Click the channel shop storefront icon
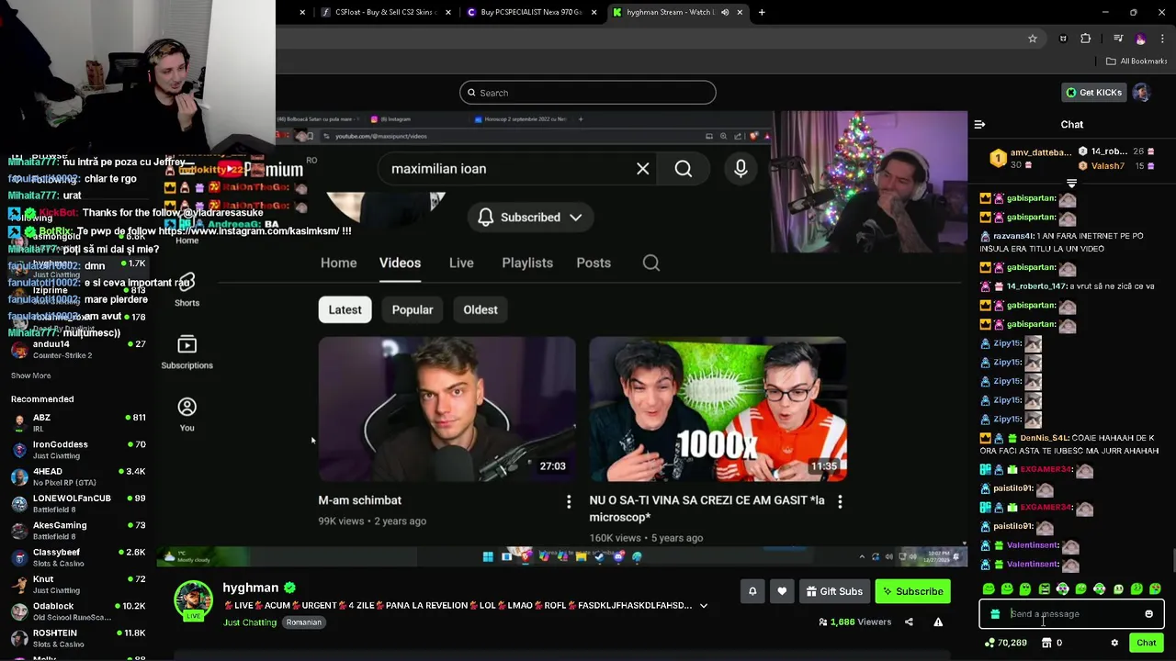The height and width of the screenshot is (661, 1176). click(x=1046, y=643)
